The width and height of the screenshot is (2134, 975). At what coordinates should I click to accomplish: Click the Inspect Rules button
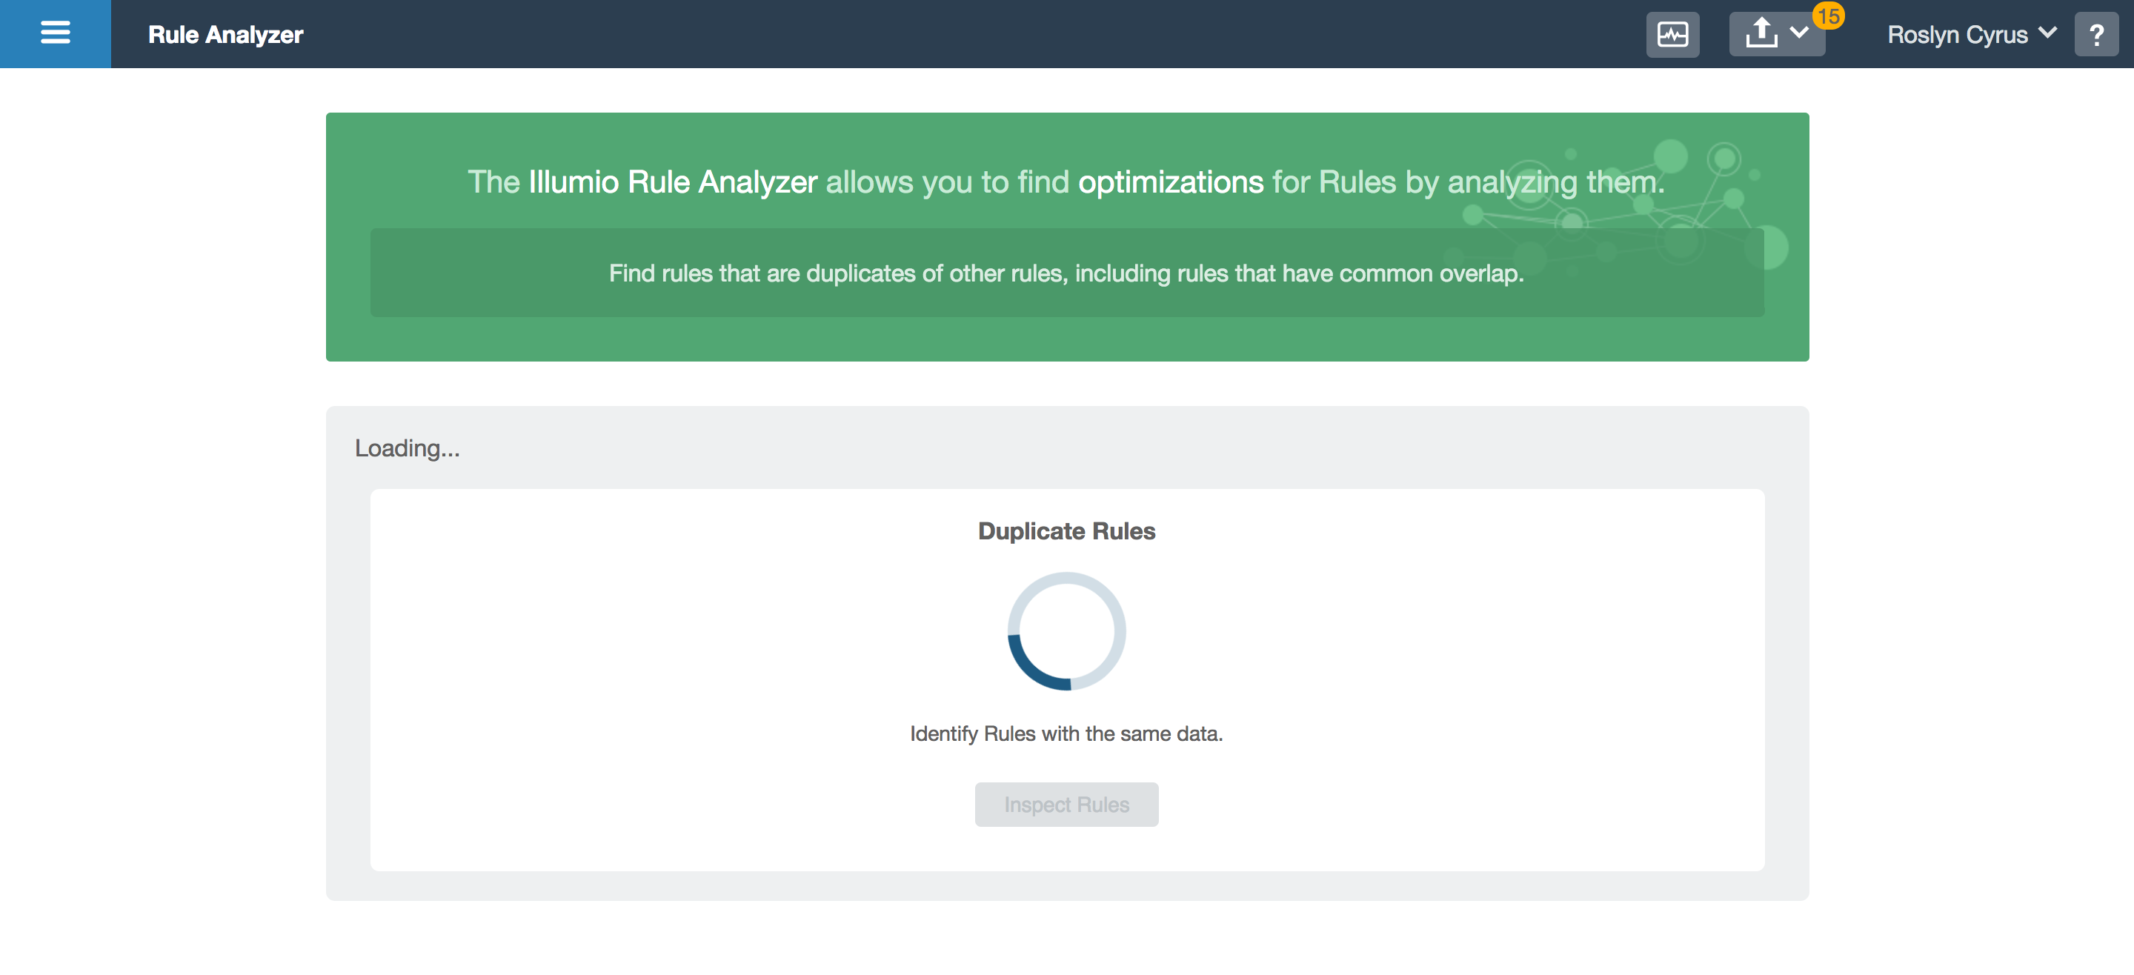tap(1066, 805)
